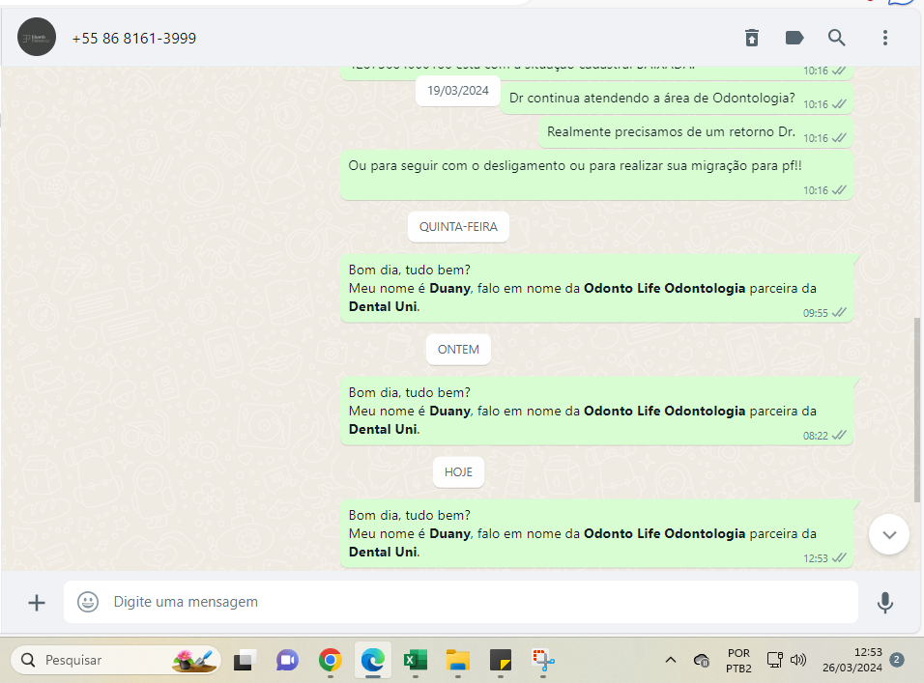Switch to Microsoft Edge on the taskbar
The image size is (924, 683).
[372, 660]
